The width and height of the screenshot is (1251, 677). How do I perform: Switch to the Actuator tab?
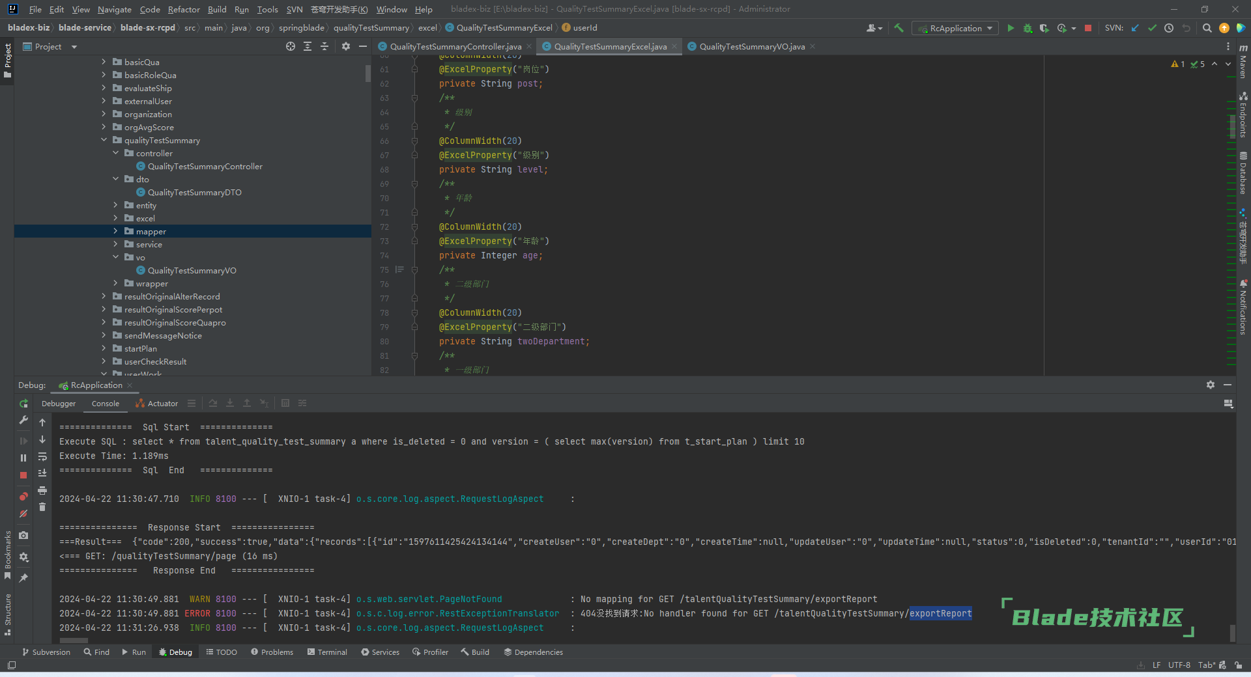[x=156, y=404]
